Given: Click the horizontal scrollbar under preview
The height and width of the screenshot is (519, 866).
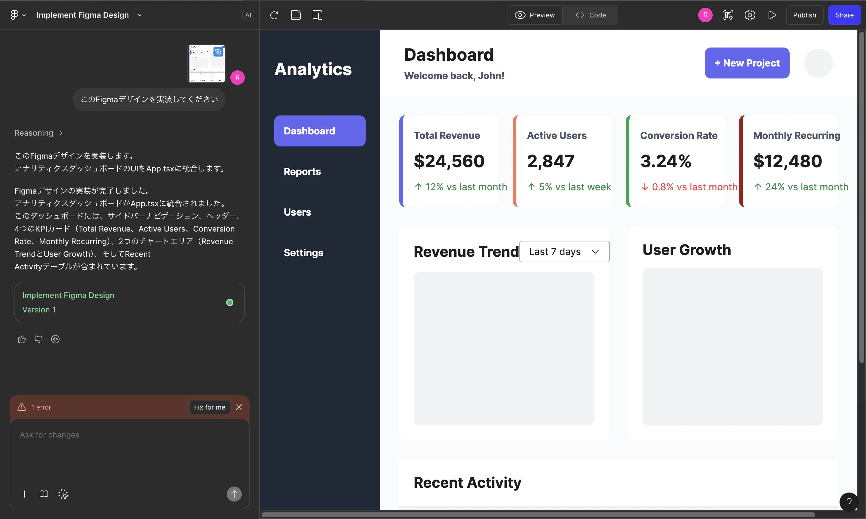Looking at the screenshot, I should click(539, 515).
